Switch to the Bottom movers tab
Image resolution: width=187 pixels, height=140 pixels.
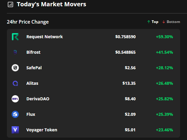171,22
